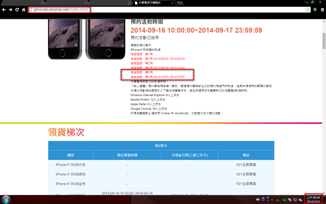Click the blue question mark help tray icon

(x=263, y=199)
